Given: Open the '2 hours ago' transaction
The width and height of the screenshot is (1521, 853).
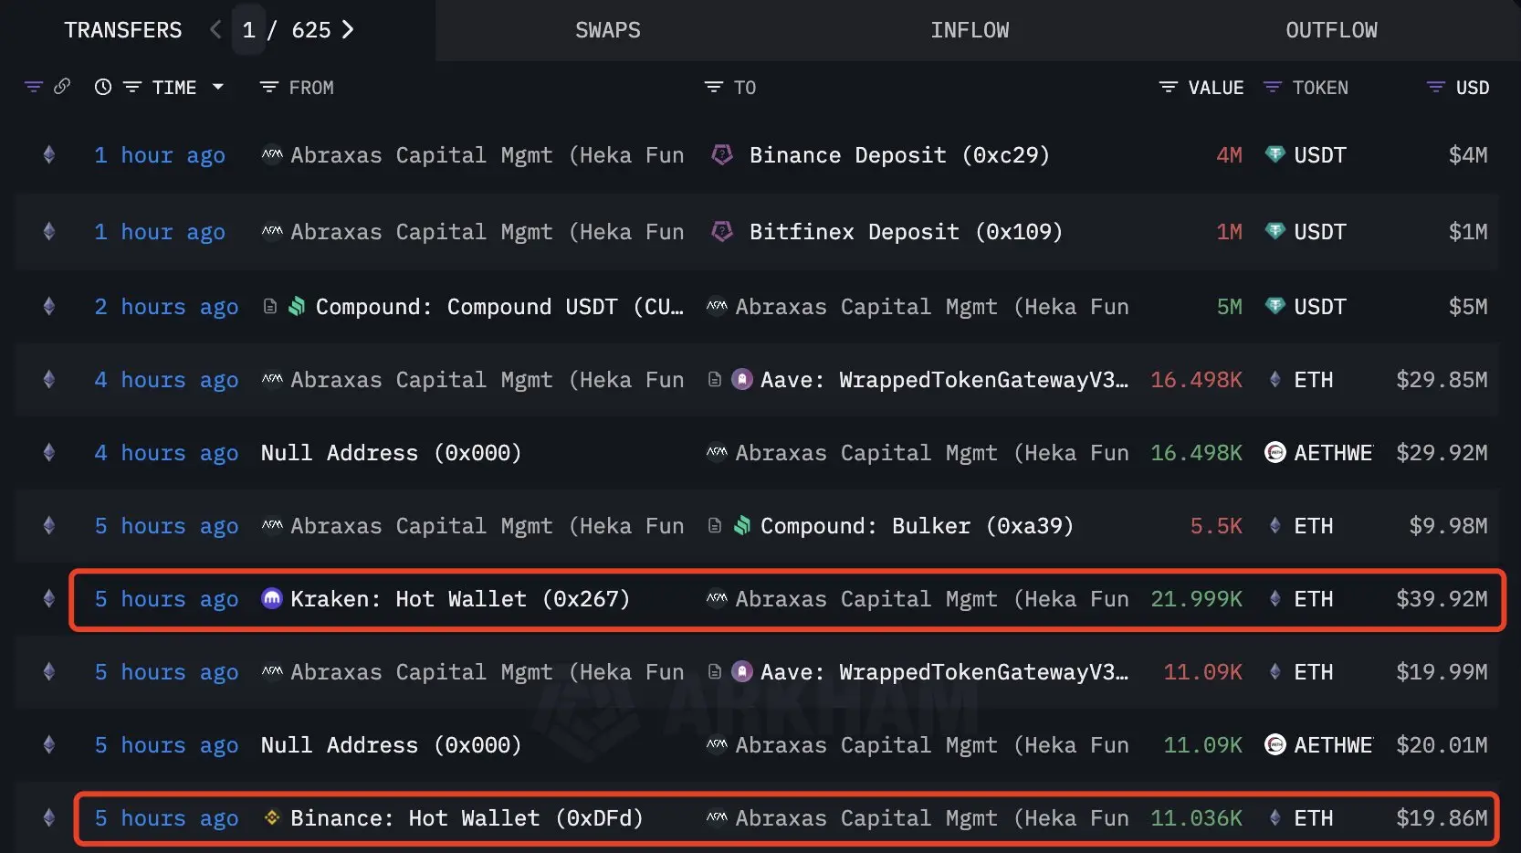Looking at the screenshot, I should (166, 307).
